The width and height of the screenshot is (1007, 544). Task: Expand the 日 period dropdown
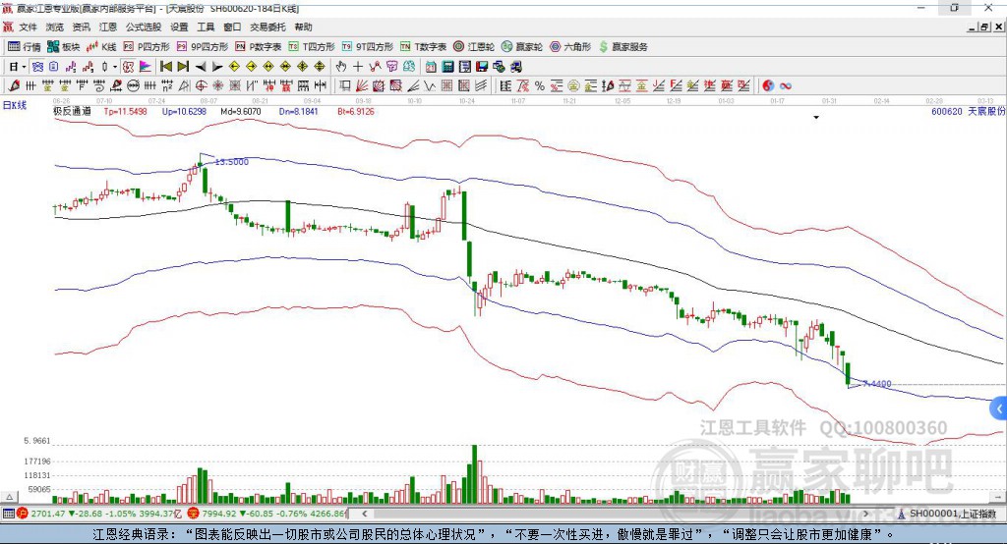[x=24, y=67]
